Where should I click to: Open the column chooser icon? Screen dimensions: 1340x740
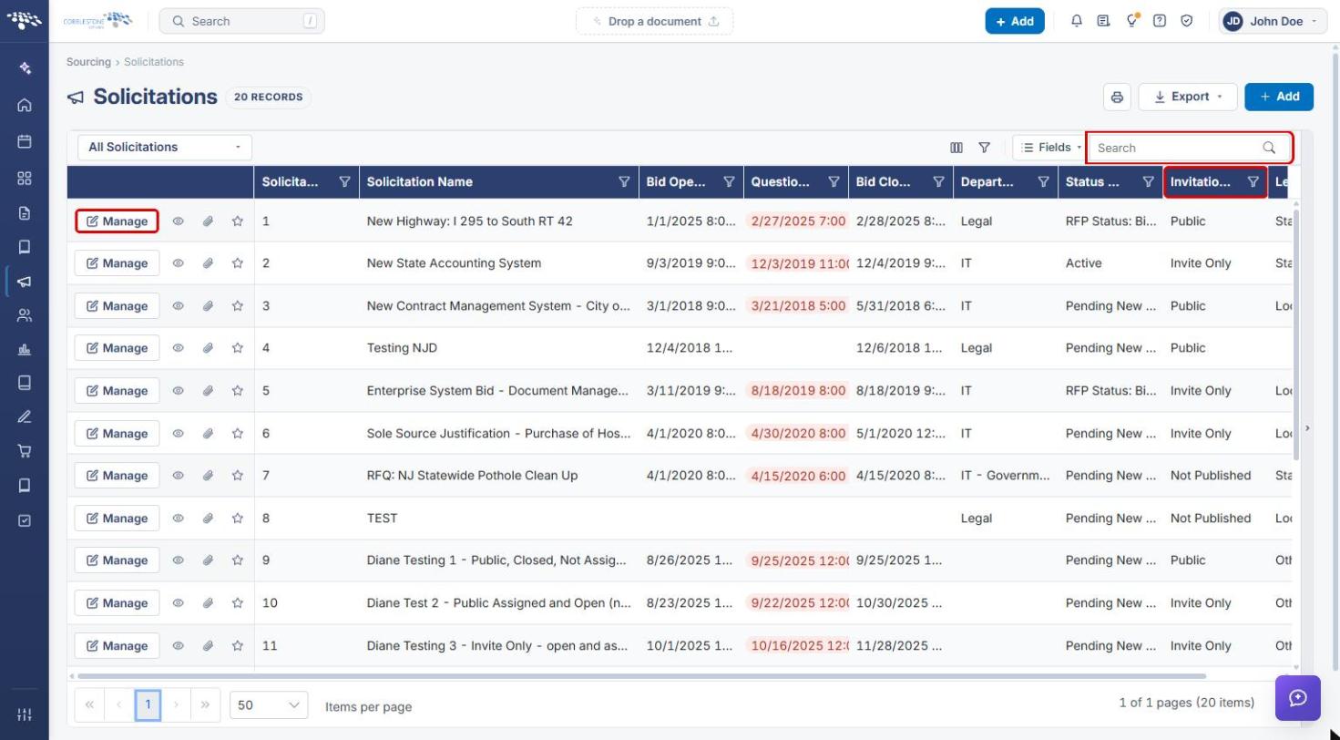pyautogui.click(x=956, y=148)
